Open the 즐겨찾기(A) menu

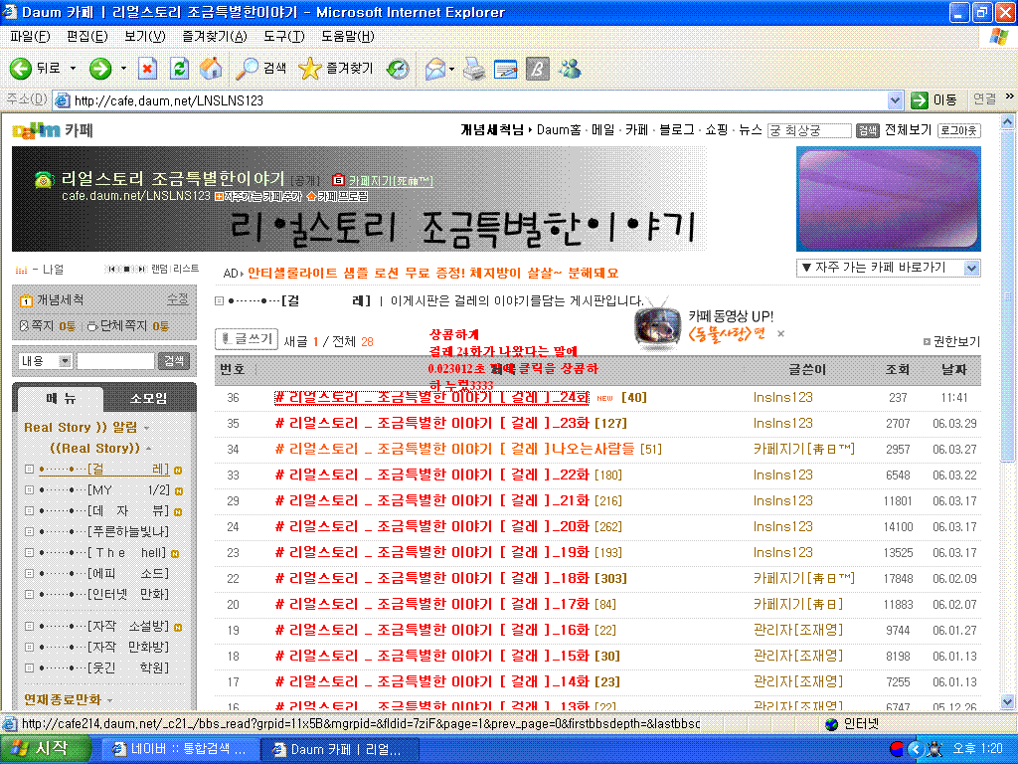point(215,37)
